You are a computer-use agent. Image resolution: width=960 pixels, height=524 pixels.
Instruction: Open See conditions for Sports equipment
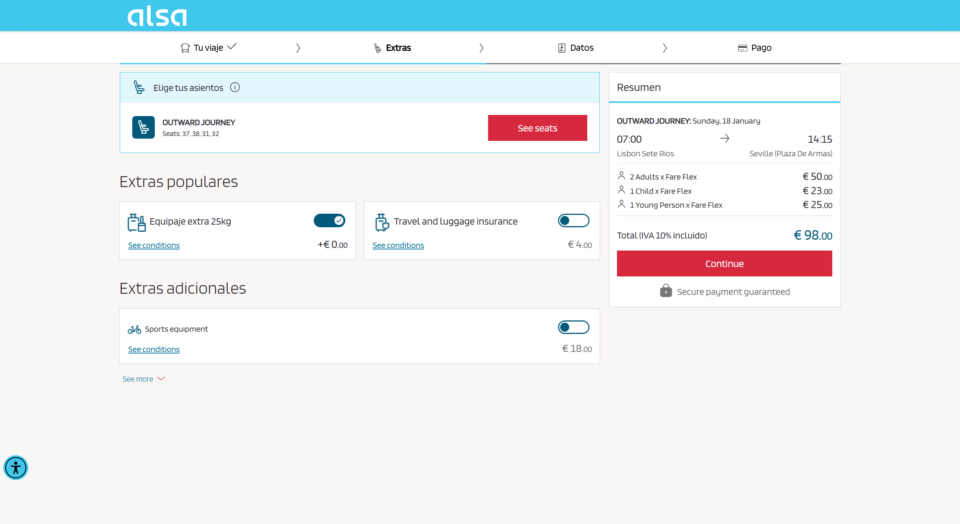click(154, 349)
